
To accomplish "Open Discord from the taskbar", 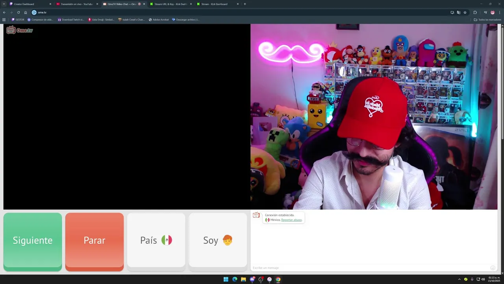I will [252, 279].
